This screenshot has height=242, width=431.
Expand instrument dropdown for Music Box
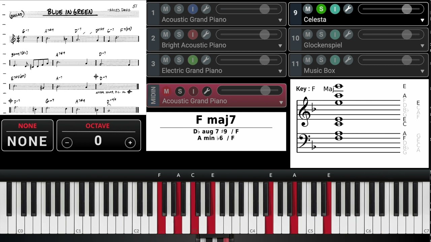point(422,71)
